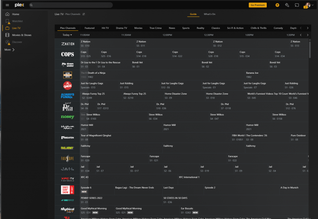Open XFC International 1 program

coord(243,179)
